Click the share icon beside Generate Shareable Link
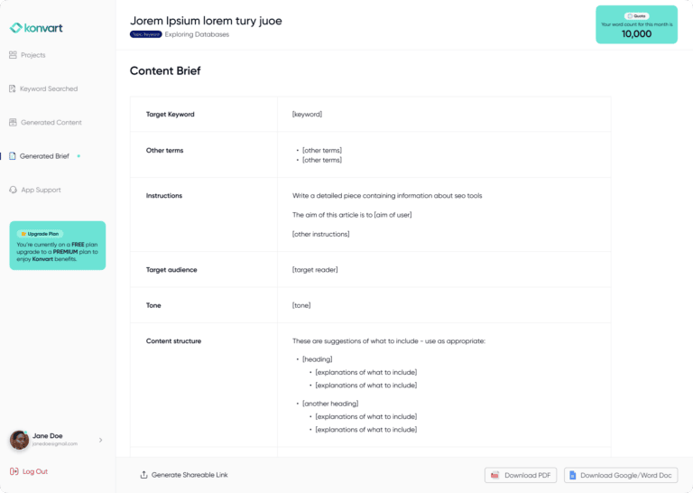 143,475
